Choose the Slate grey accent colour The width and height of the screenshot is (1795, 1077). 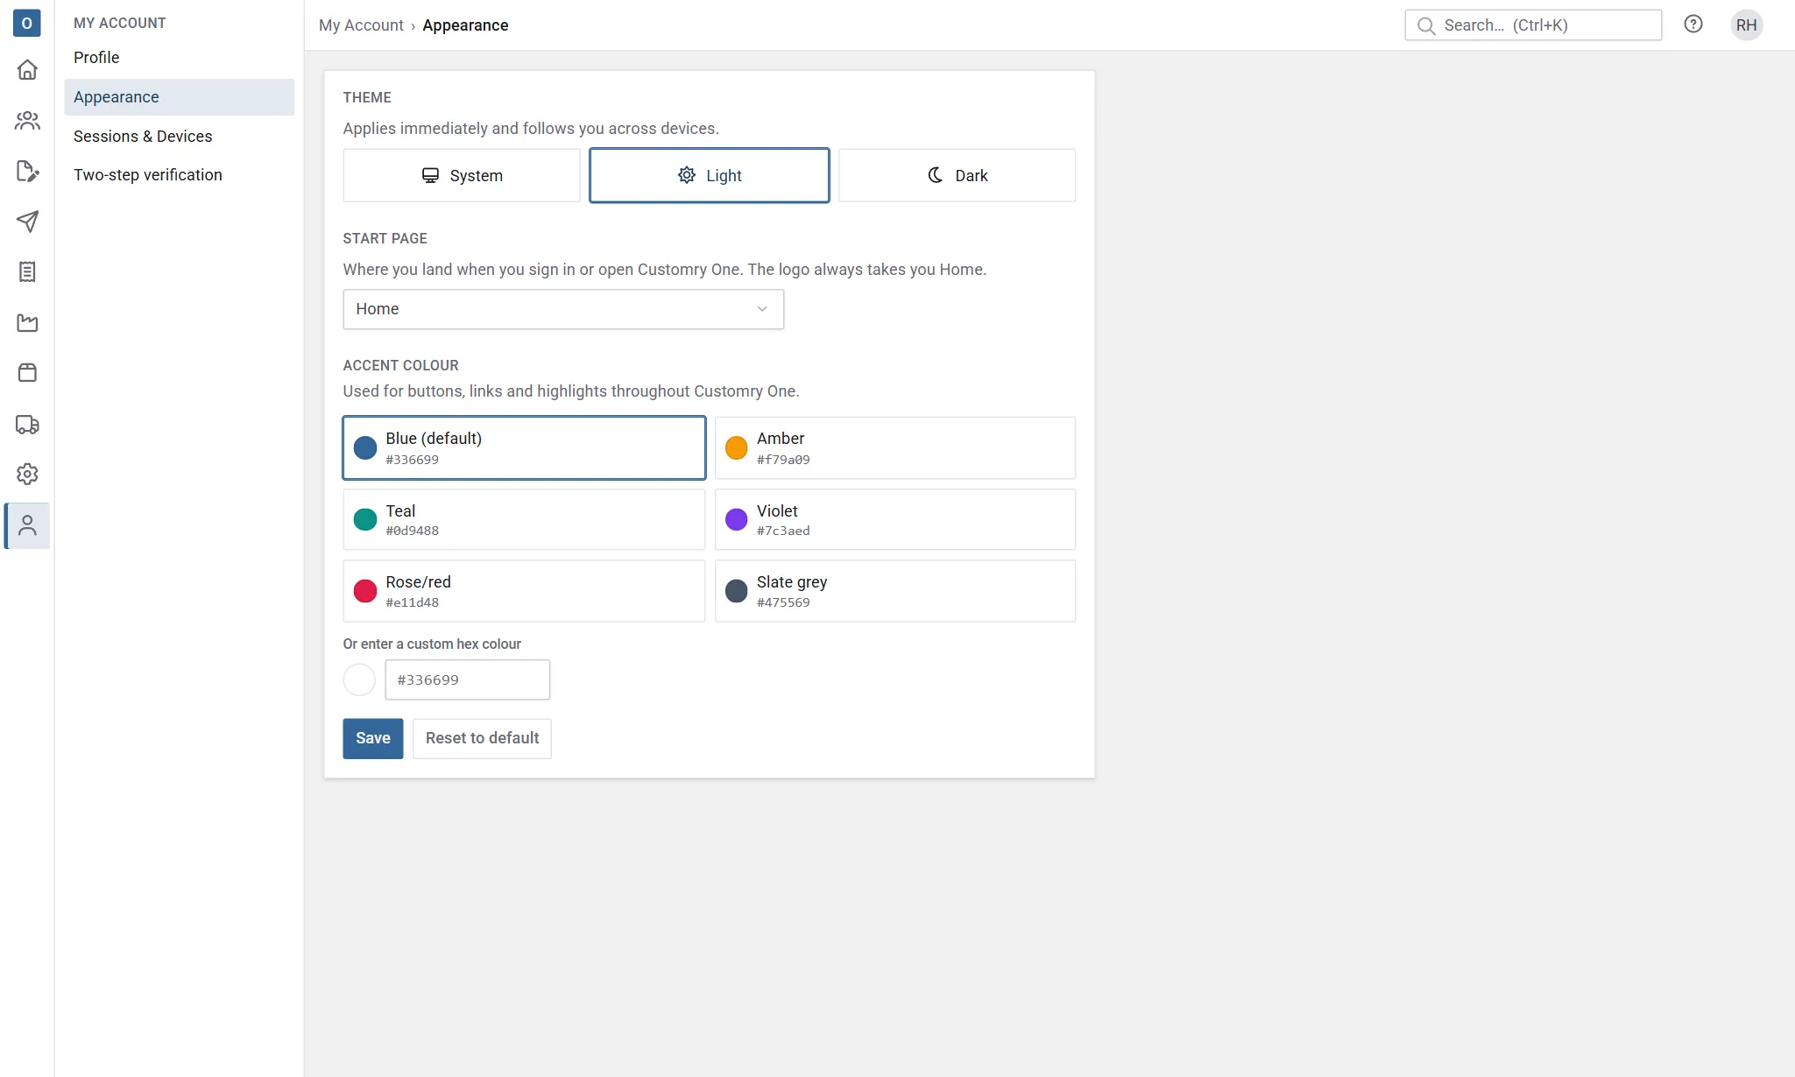[895, 591]
